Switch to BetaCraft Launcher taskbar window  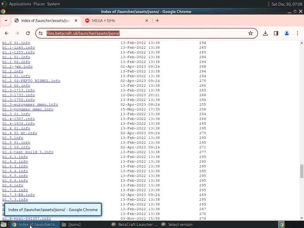tap(135, 224)
